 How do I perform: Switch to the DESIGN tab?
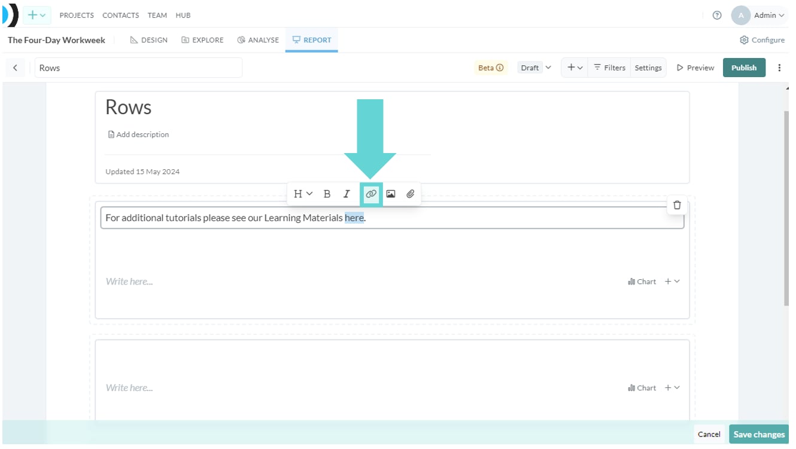(x=148, y=40)
